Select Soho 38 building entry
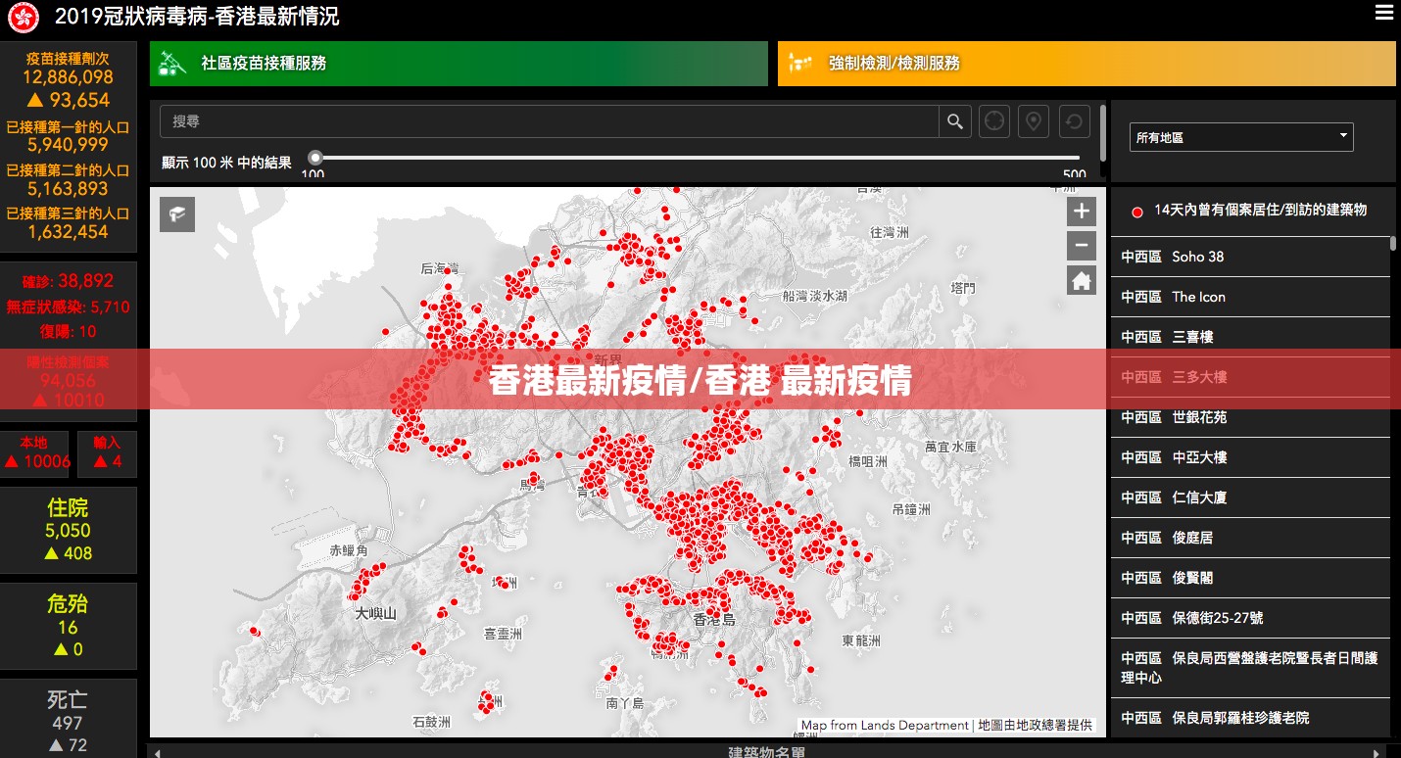 (1250, 257)
